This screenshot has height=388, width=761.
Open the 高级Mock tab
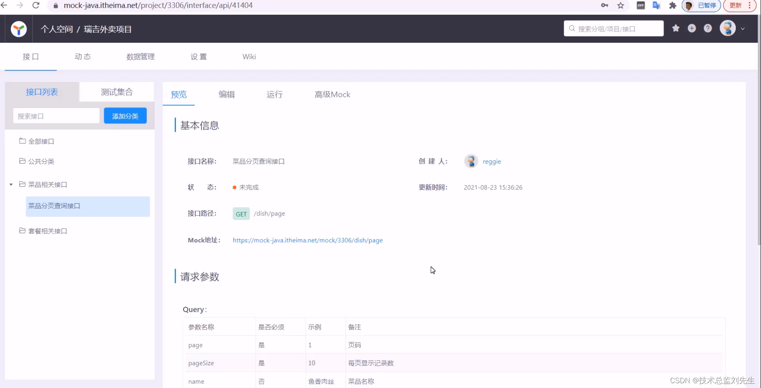[x=332, y=95]
